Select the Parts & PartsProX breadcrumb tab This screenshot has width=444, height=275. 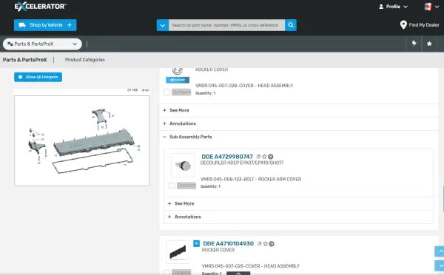coord(24,60)
